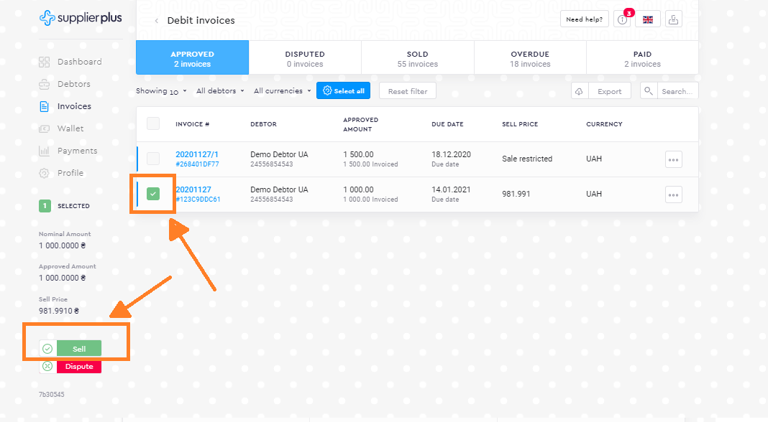This screenshot has height=422, width=768.
Task: Click the notifications info icon with badge
Action: [623, 19]
